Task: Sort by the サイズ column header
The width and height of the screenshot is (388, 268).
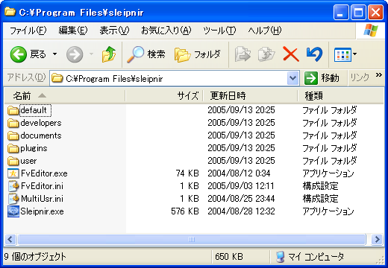Action: 164,95
